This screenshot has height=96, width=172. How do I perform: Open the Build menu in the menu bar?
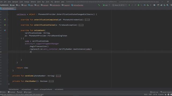pyautogui.click(x=39, y=2)
